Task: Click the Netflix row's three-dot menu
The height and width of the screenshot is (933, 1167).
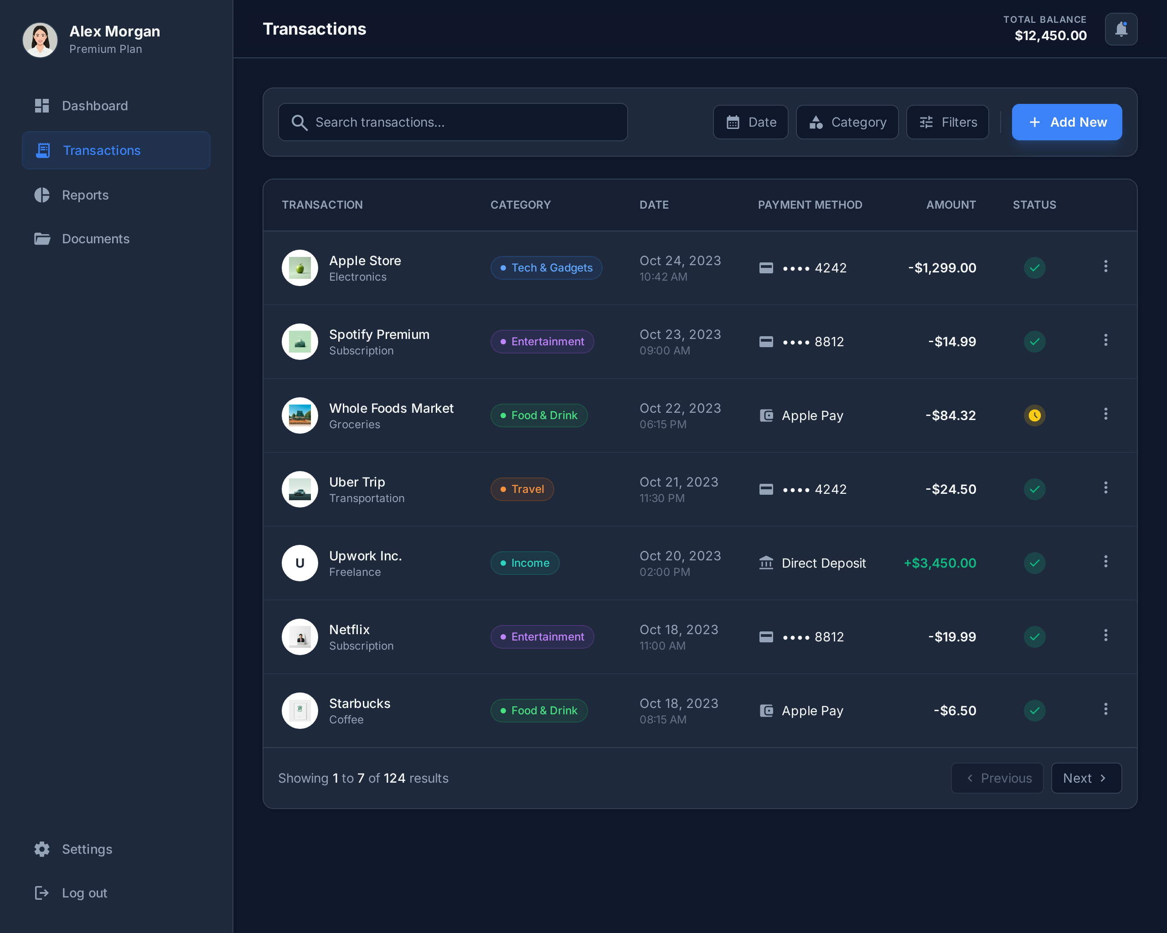Action: [x=1105, y=636]
